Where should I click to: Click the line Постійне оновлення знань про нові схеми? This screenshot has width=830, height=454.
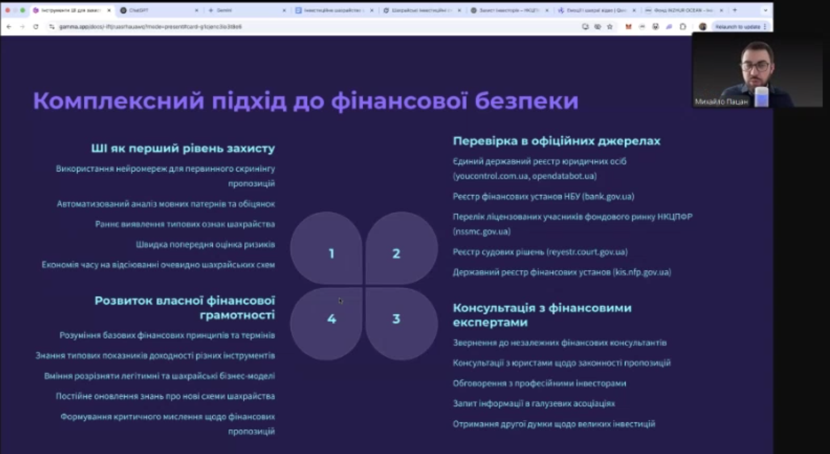pos(165,396)
